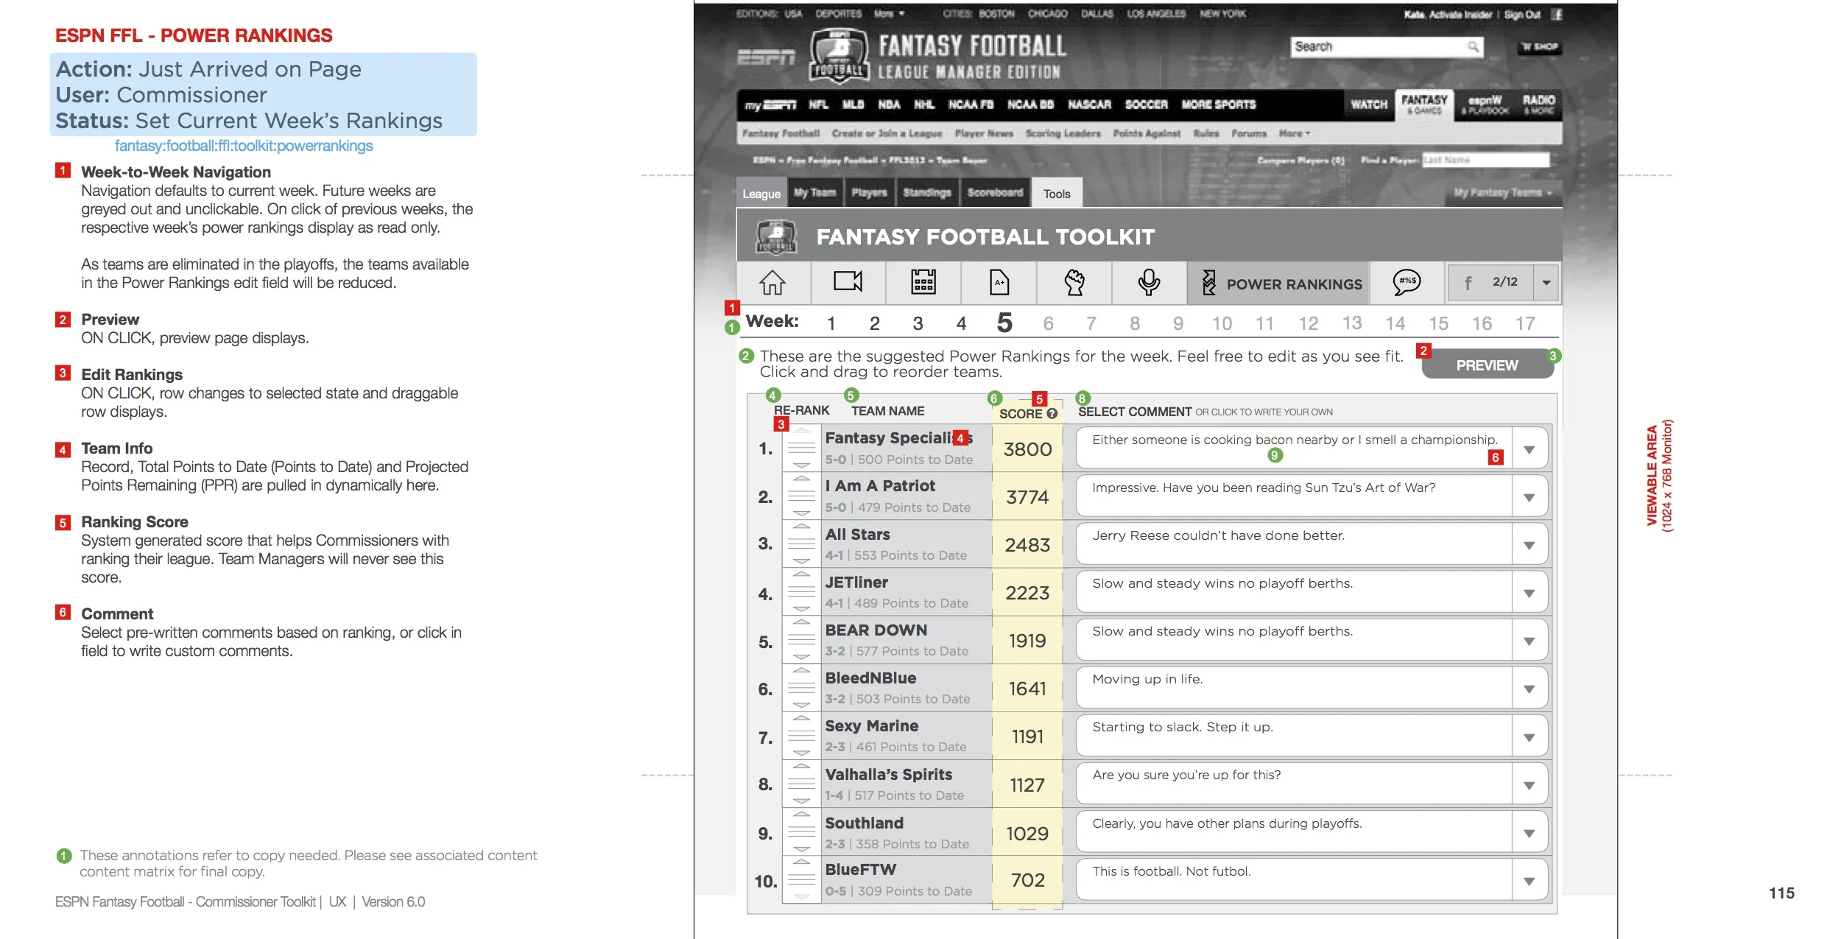Switch to the League tab
This screenshot has width=1841, height=939.
[761, 193]
